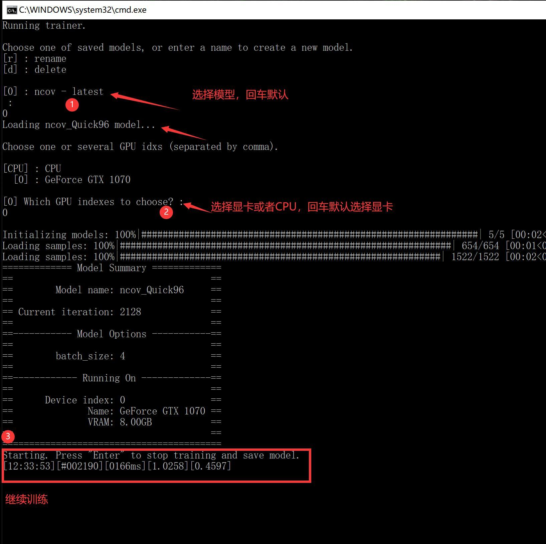Screen dimensions: 546x544
Task: Click the Initializing models progress bar
Action: [310, 235]
